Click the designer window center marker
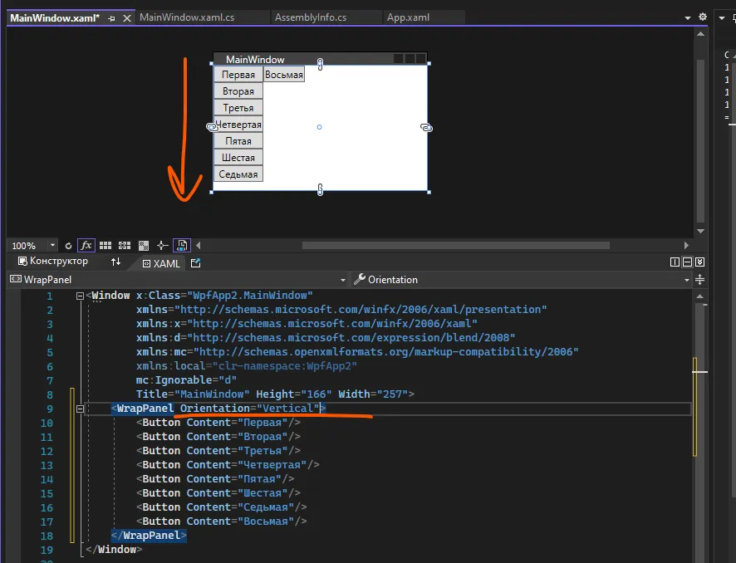Image resolution: width=736 pixels, height=563 pixels. [x=319, y=127]
